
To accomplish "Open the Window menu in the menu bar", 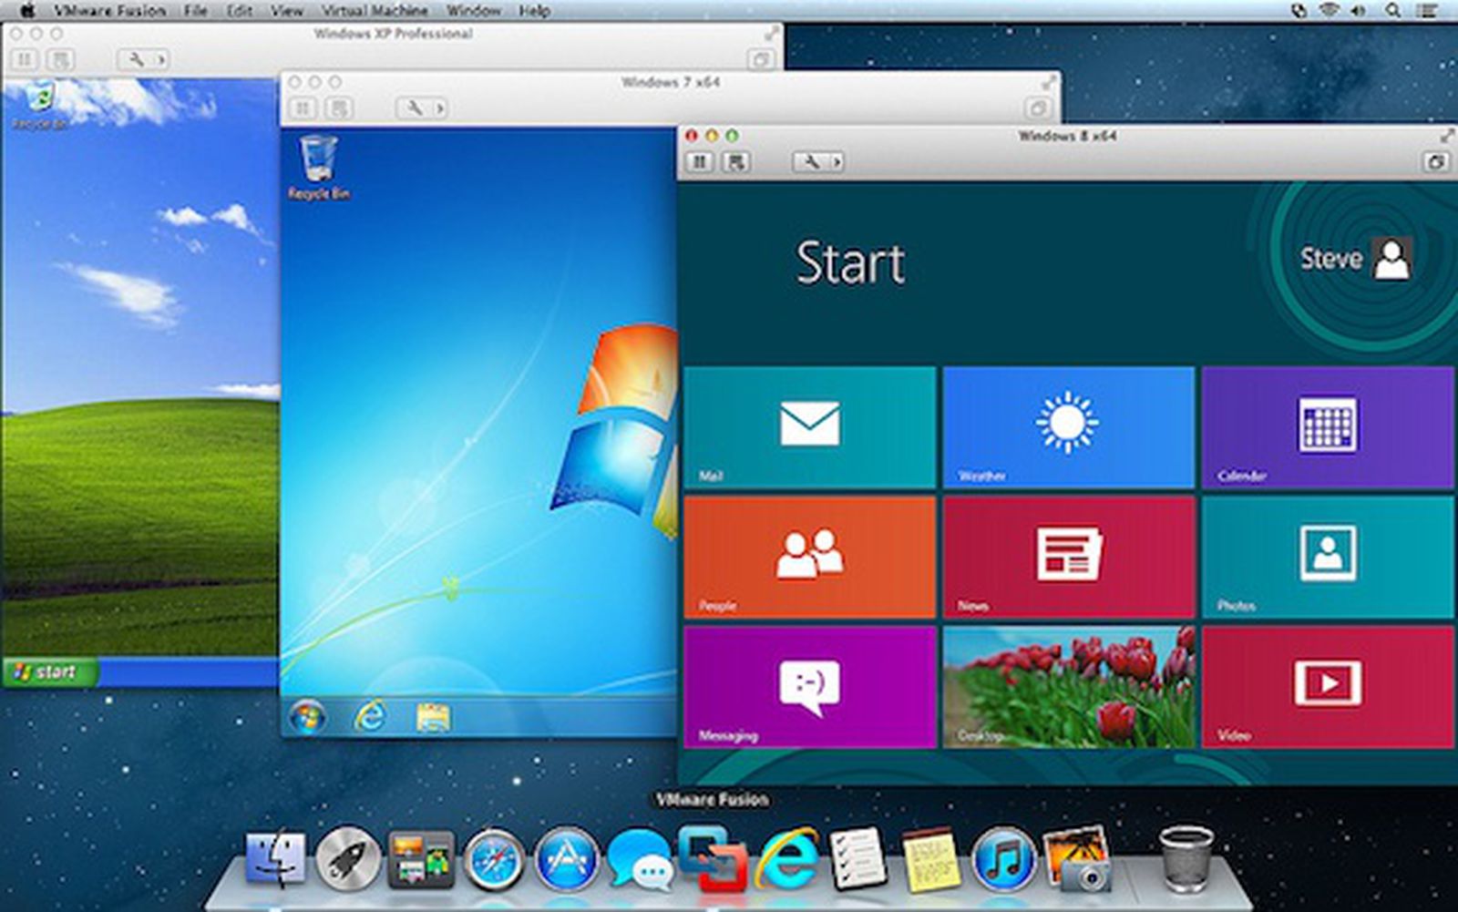I will 475,11.
